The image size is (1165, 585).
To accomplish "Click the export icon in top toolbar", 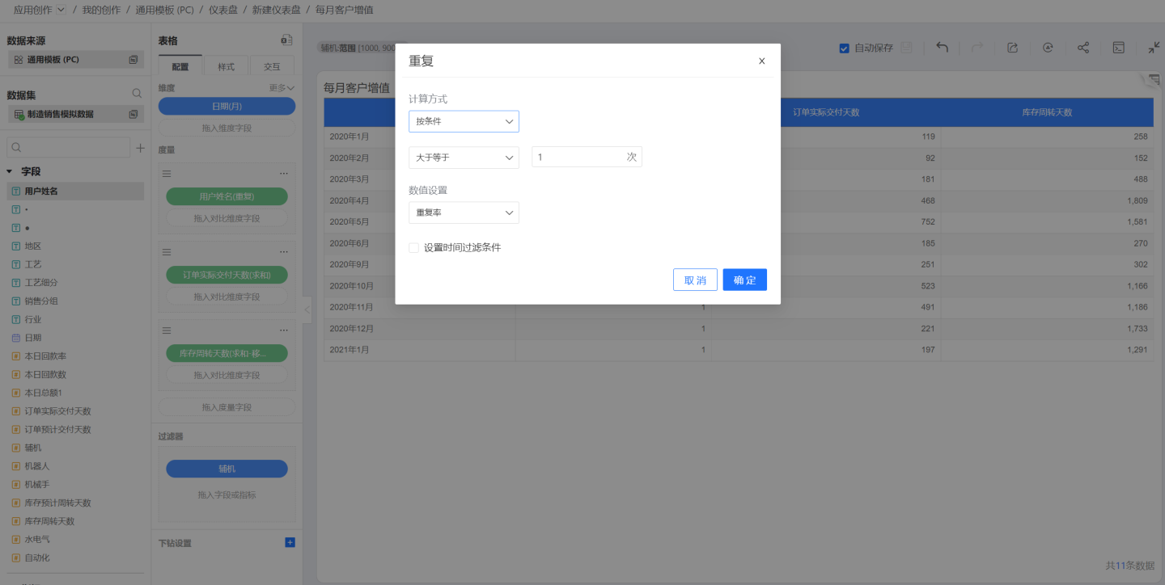I will point(1012,48).
